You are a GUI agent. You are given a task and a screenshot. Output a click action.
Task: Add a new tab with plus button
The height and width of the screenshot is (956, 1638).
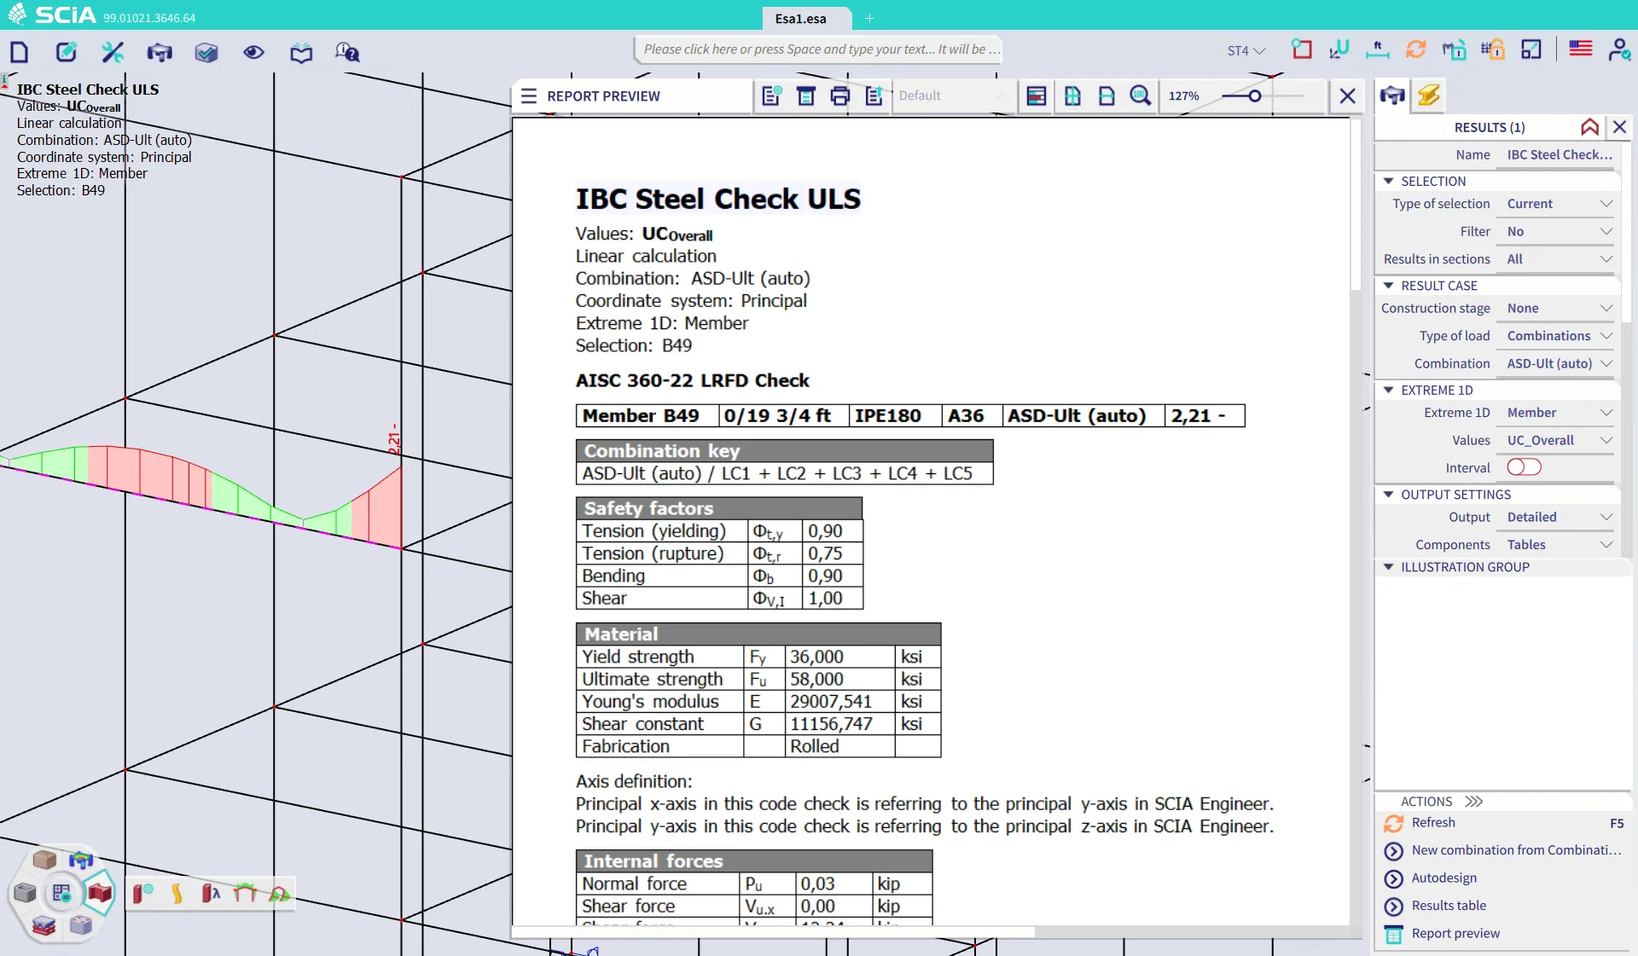point(869,18)
